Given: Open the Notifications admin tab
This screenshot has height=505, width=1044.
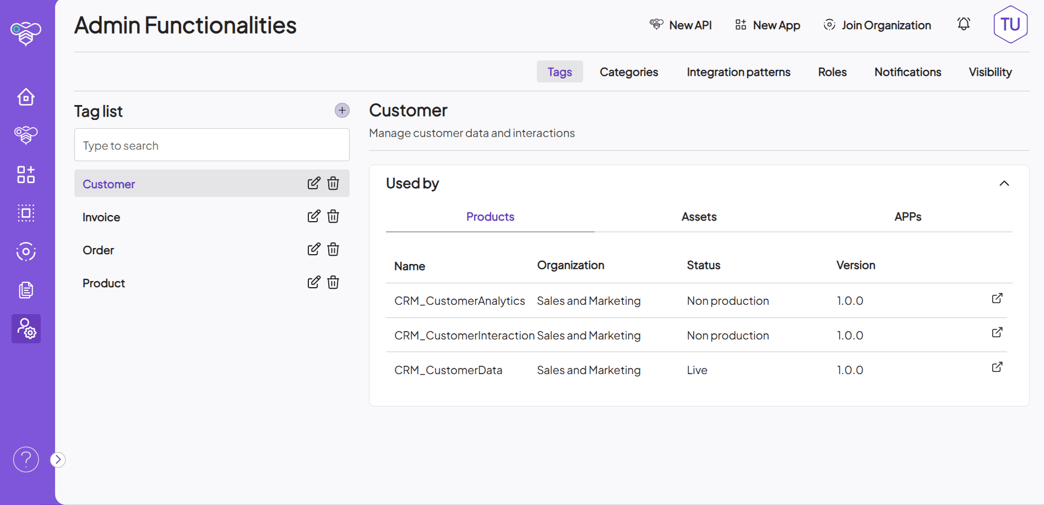Looking at the screenshot, I should (x=907, y=72).
